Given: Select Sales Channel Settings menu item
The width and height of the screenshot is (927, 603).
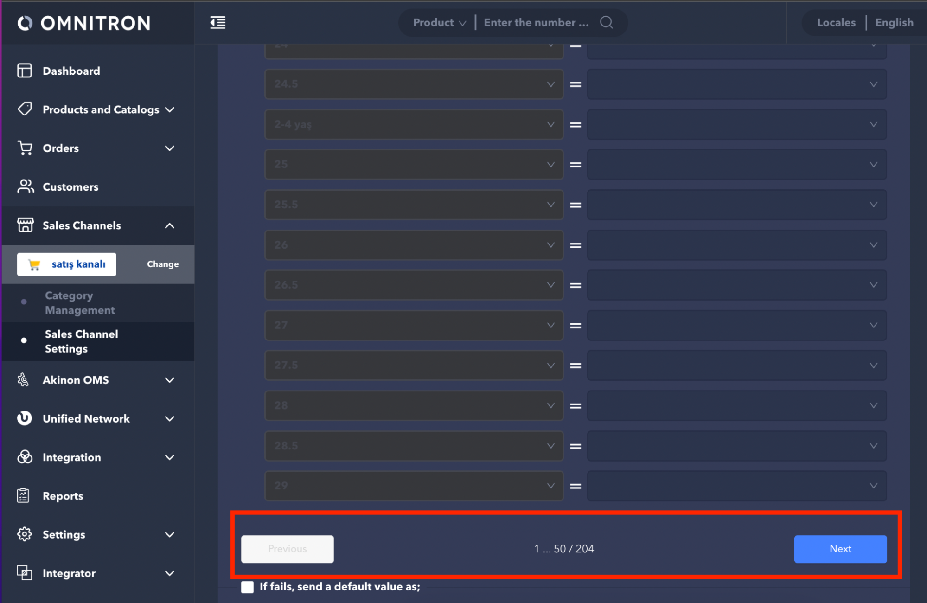Looking at the screenshot, I should pos(81,341).
